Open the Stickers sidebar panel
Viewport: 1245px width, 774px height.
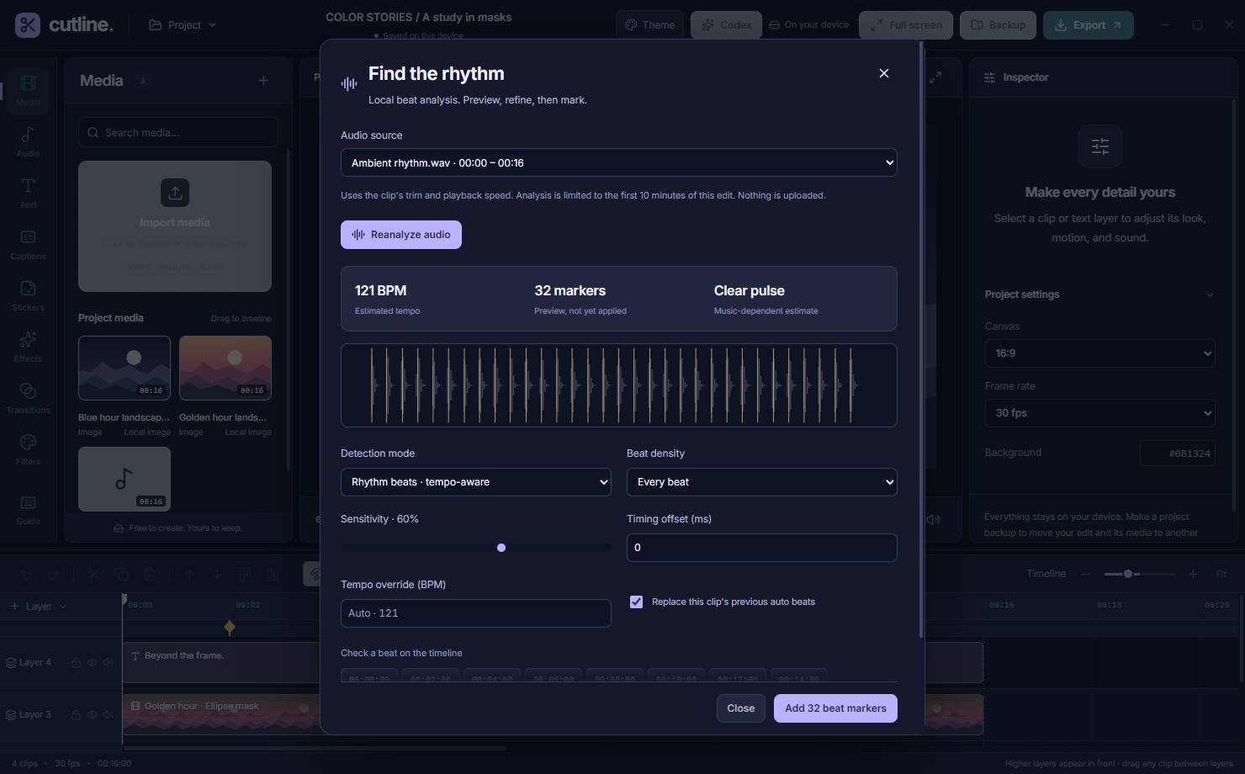pyautogui.click(x=28, y=295)
